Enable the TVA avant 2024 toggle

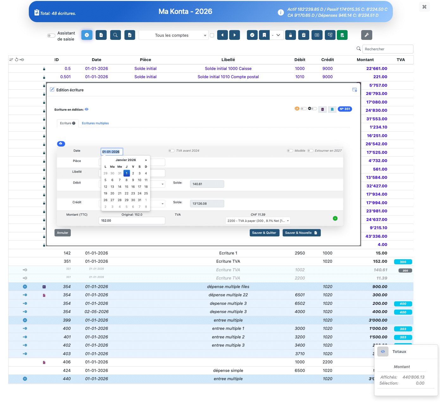(x=171, y=151)
